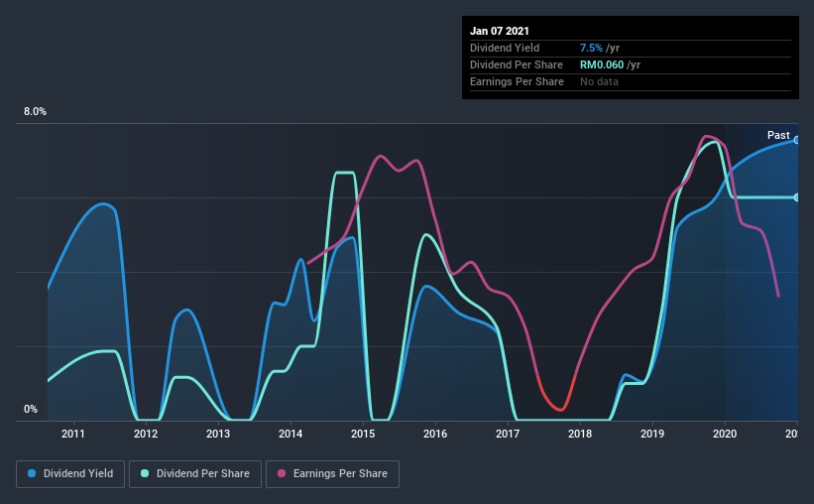Toggle the Earnings Per Share legend button
814x504 pixels.
pos(332,474)
